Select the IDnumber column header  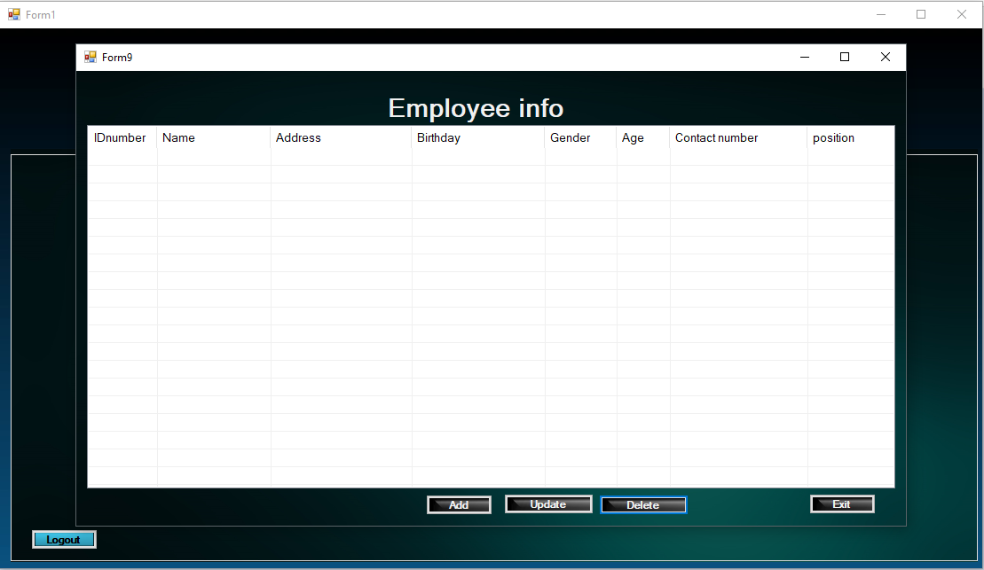click(x=121, y=138)
